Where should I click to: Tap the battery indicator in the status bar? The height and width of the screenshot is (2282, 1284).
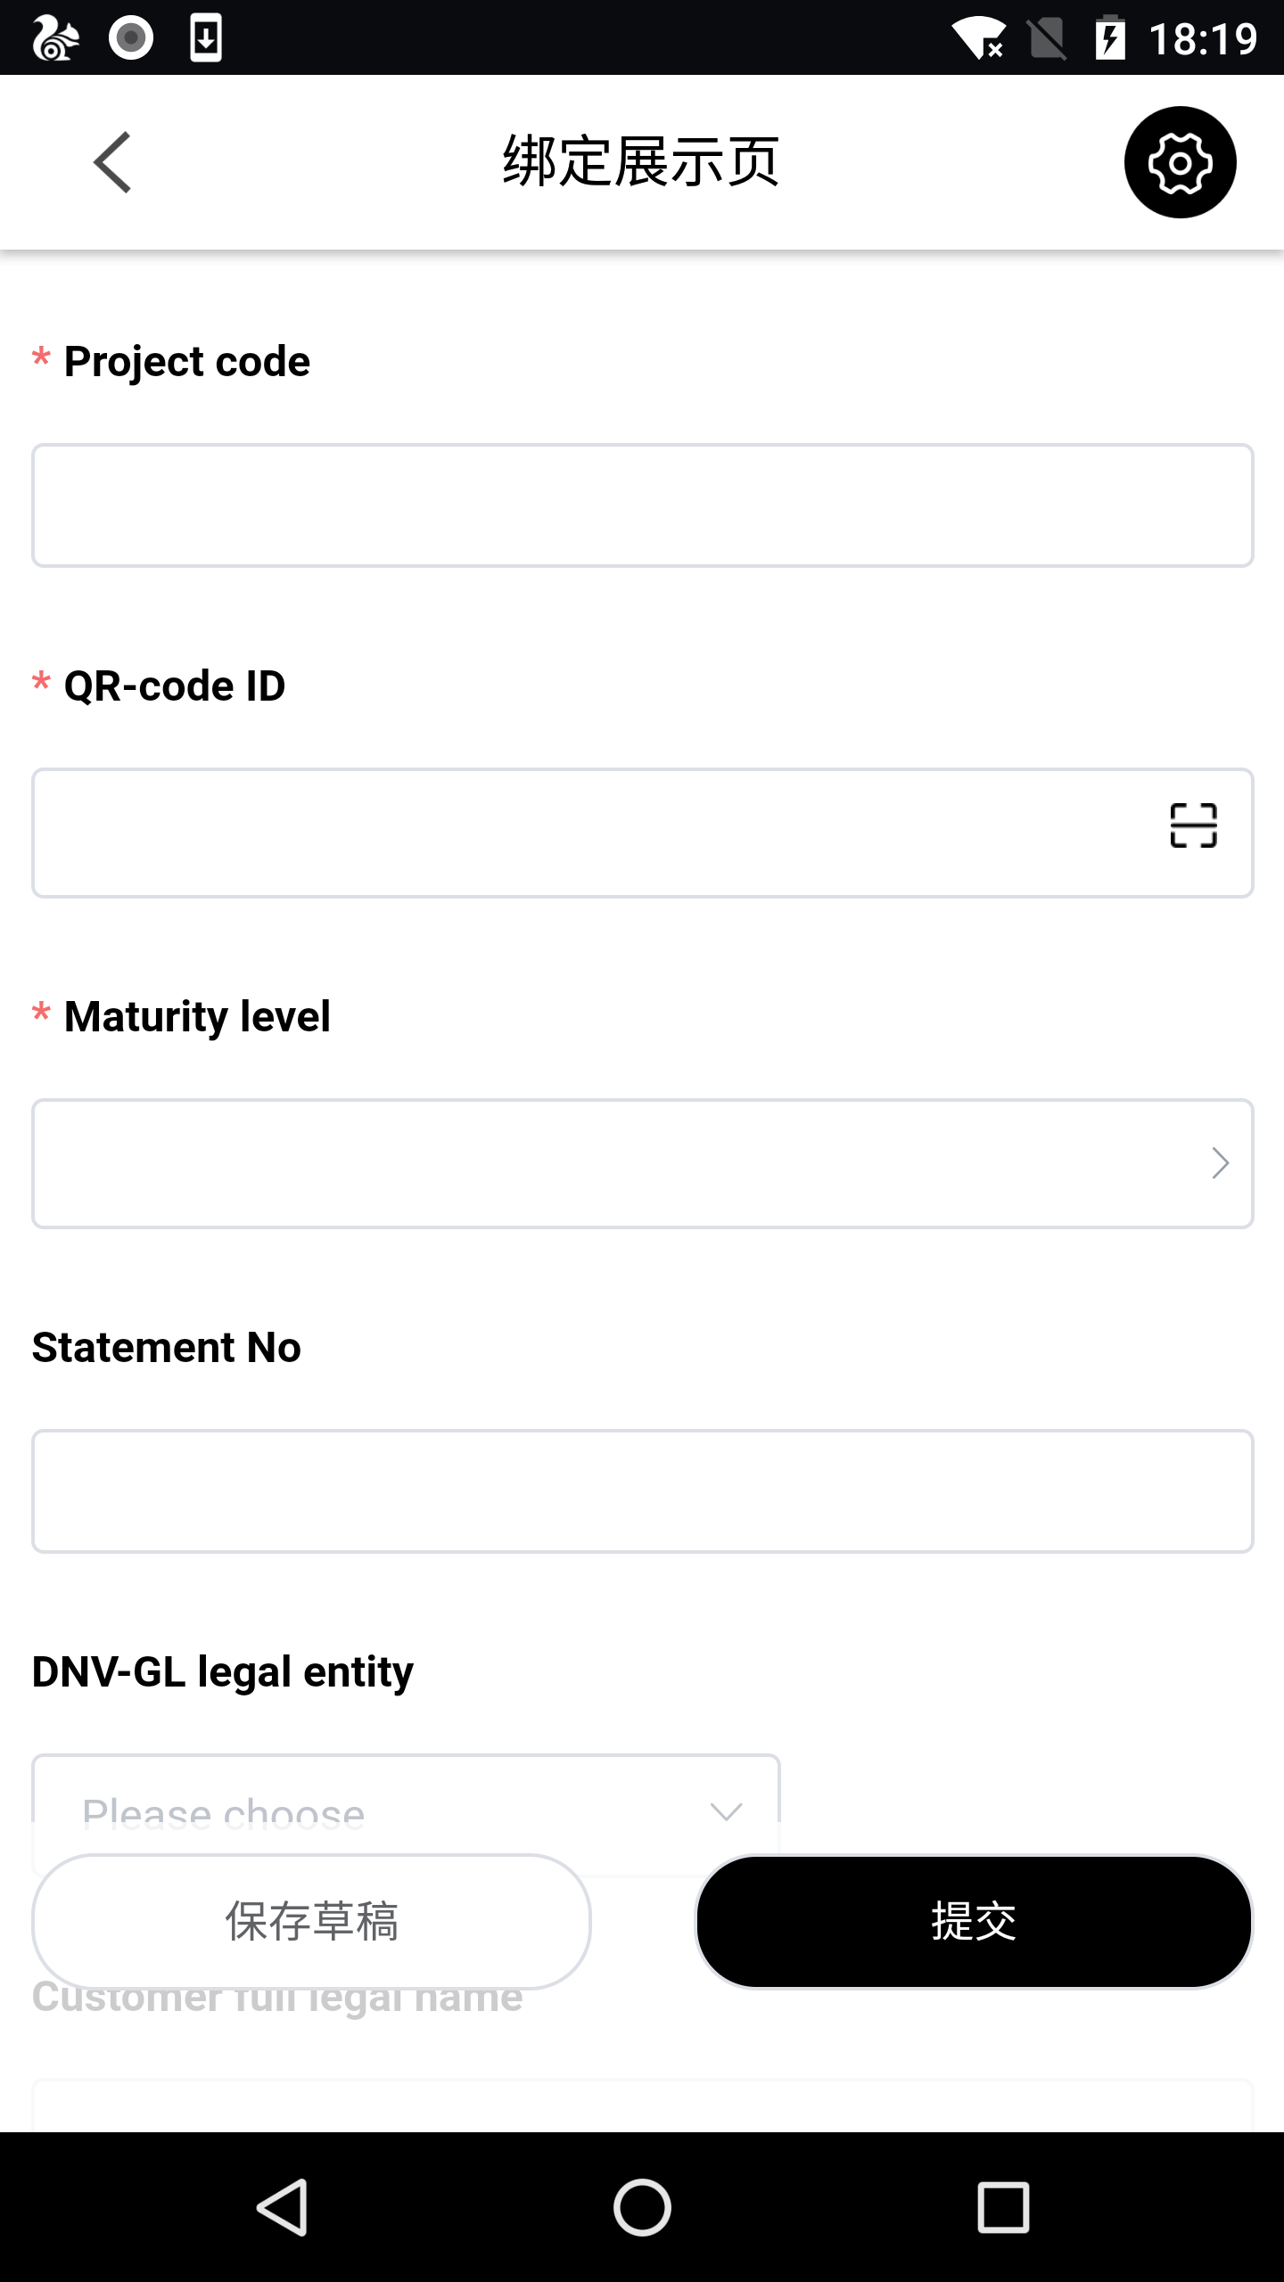(1110, 37)
